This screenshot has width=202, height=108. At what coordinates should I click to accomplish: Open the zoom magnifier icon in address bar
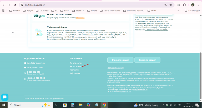pos(165,5)
